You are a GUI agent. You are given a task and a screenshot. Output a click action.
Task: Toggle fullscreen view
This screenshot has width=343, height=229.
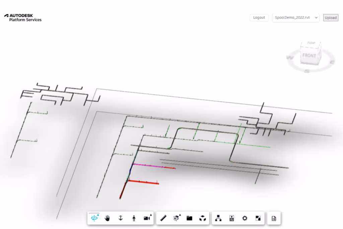(x=258, y=218)
